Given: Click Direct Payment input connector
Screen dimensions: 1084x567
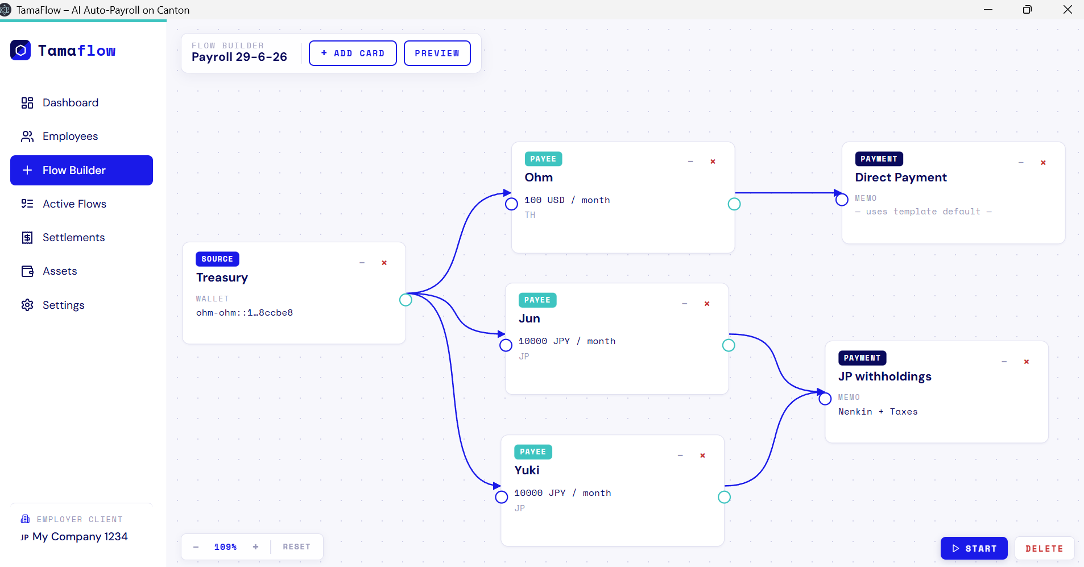Looking at the screenshot, I should click(x=842, y=200).
